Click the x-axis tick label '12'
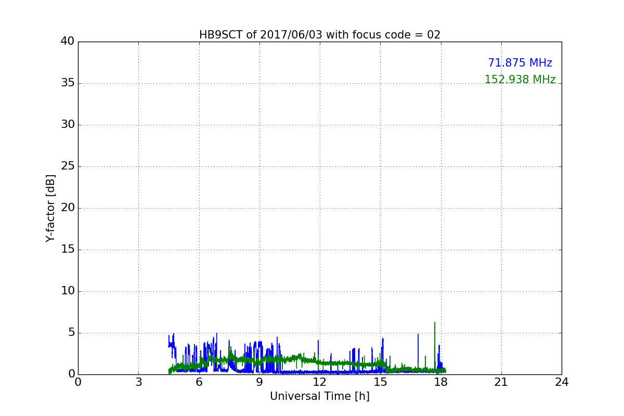This screenshot has width=624, height=416. [x=320, y=382]
